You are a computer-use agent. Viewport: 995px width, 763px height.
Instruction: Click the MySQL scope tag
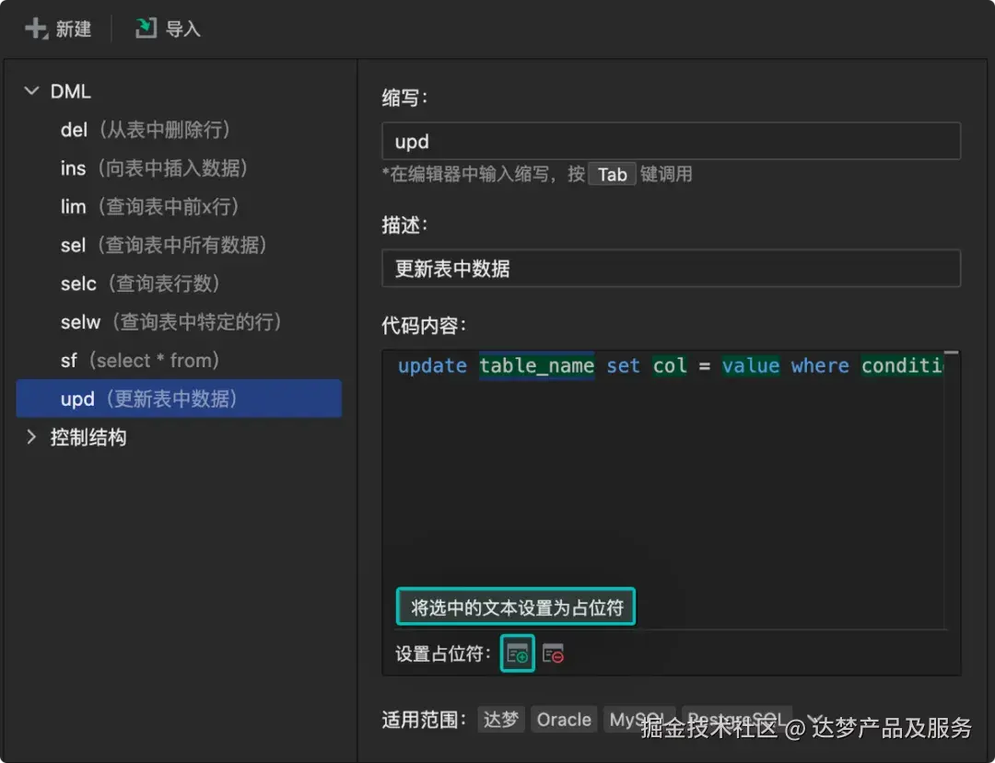pos(639,719)
